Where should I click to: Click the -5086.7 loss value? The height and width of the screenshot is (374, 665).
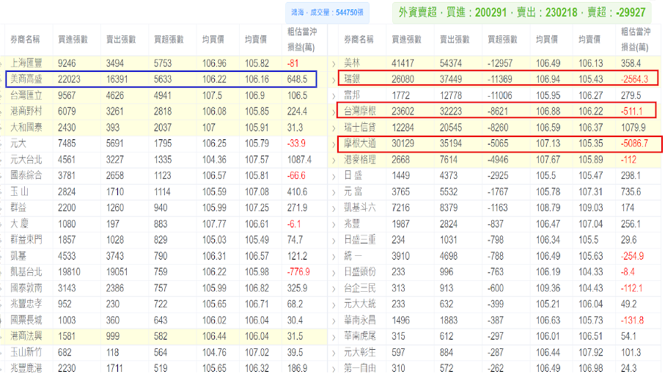[x=634, y=143]
